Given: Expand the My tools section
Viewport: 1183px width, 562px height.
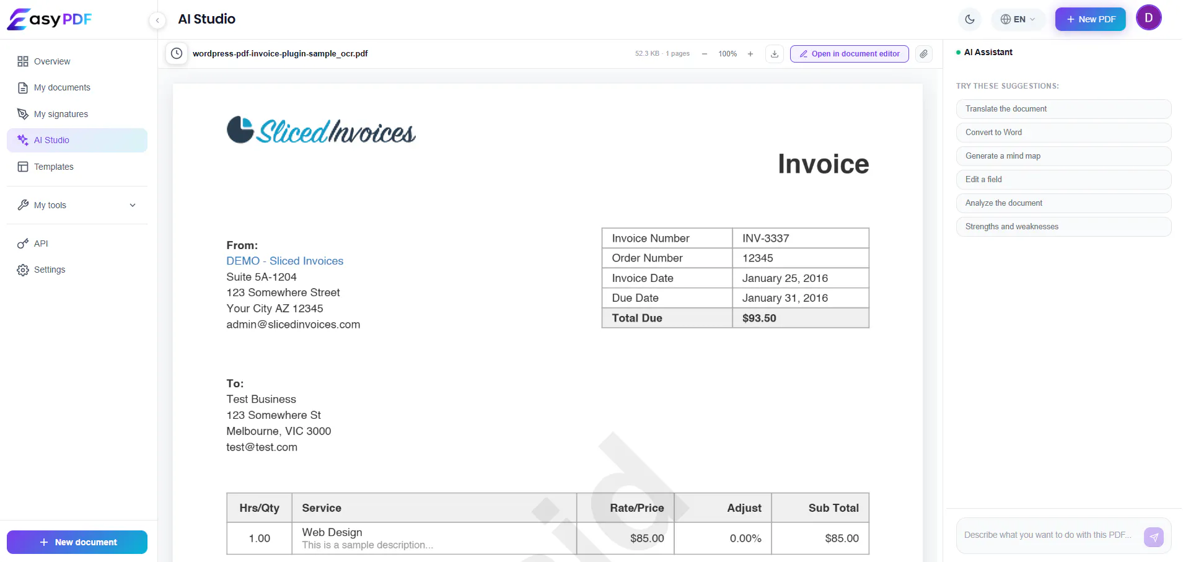Looking at the screenshot, I should [77, 205].
